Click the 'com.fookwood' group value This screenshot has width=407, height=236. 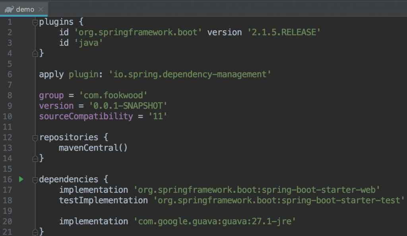(x=113, y=95)
